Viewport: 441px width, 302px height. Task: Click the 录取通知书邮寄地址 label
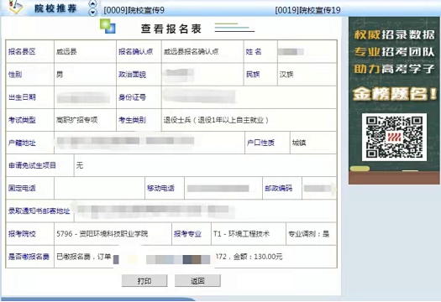point(39,211)
